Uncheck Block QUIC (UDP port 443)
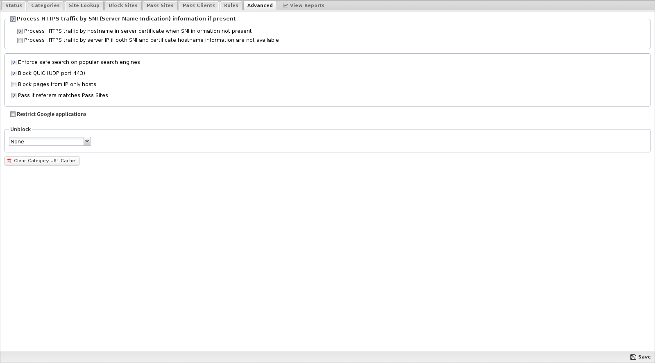 point(14,74)
